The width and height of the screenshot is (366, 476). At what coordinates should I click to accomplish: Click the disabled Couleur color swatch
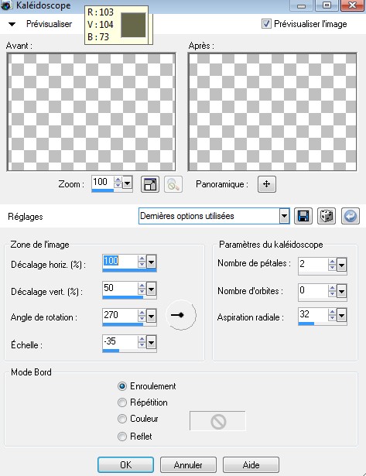(218, 421)
